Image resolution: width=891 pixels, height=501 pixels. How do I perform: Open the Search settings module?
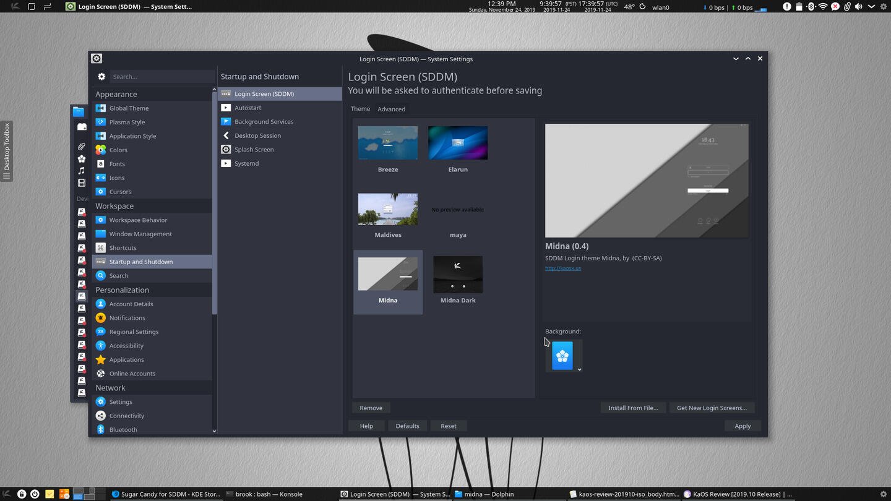tap(152, 276)
